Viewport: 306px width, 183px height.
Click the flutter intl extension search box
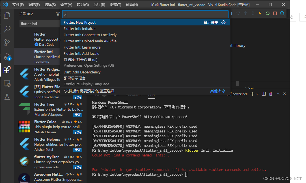pyautogui.click(x=40, y=24)
